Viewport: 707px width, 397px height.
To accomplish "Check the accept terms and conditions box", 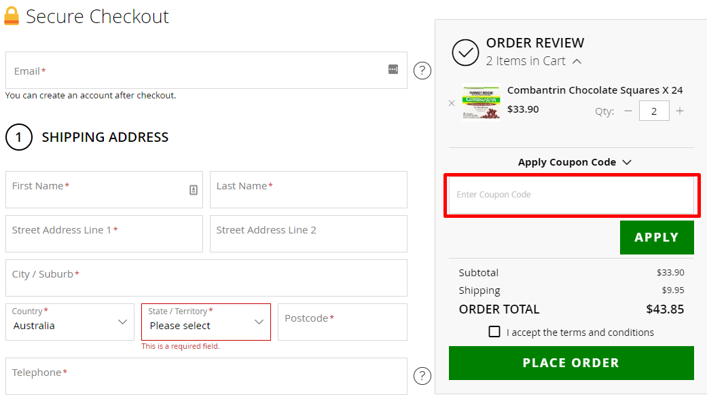I will pos(494,332).
